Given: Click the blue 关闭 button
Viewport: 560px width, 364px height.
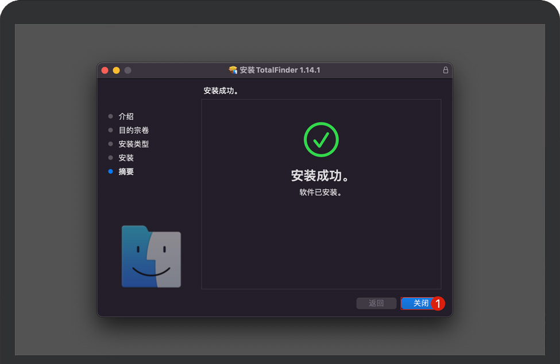Looking at the screenshot, I should [x=420, y=303].
